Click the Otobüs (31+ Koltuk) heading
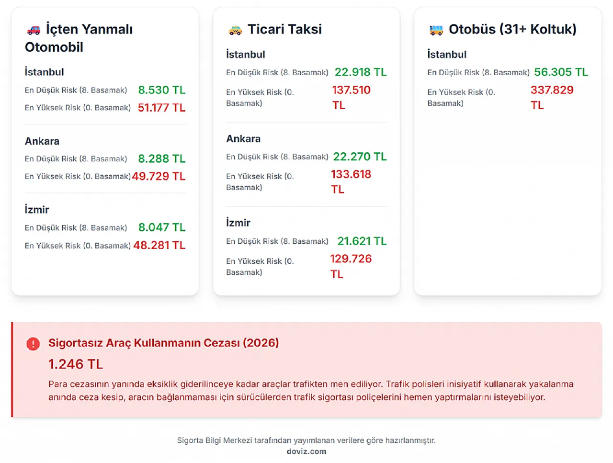613x463 pixels. (x=512, y=29)
